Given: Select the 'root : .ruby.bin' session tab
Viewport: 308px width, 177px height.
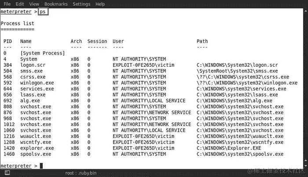Looking at the screenshot, I should tap(81, 173).
